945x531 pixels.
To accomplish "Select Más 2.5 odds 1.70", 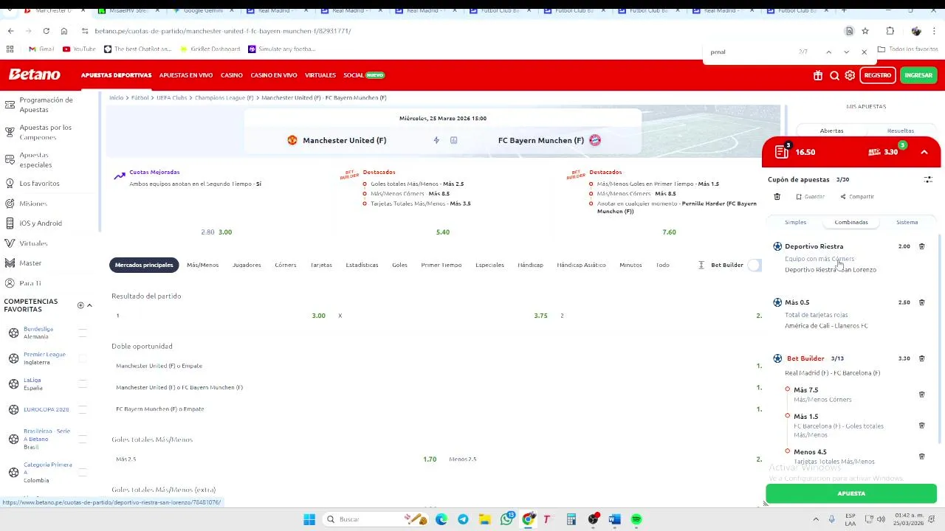I will click(x=430, y=459).
